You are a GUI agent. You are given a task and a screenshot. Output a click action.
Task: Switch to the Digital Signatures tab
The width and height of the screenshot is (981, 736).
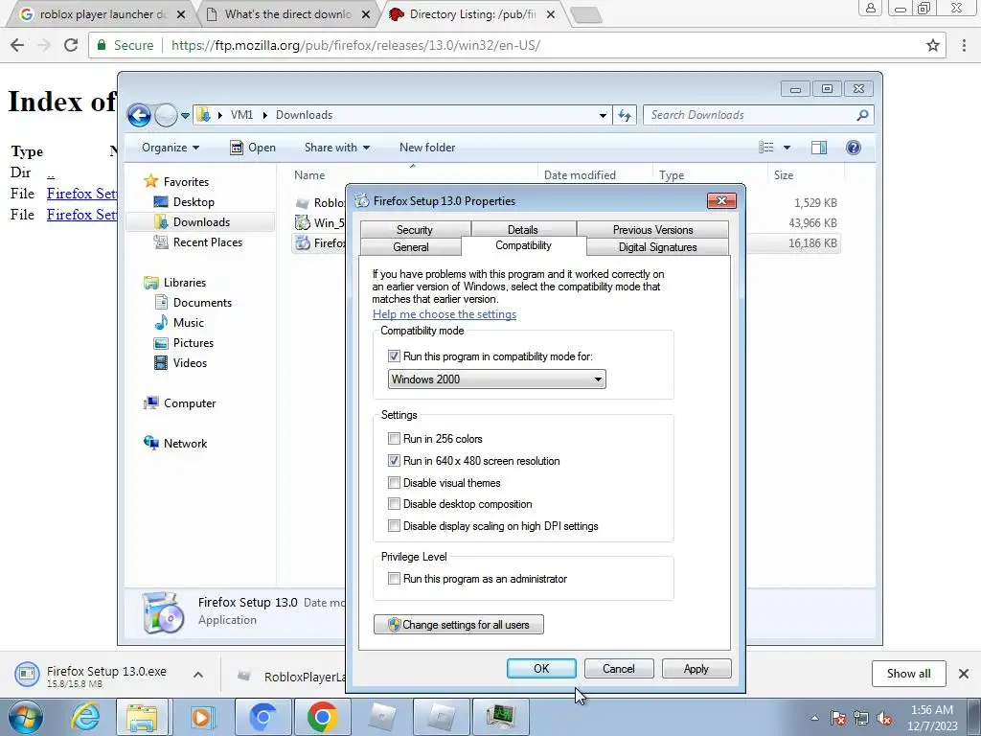[657, 247]
